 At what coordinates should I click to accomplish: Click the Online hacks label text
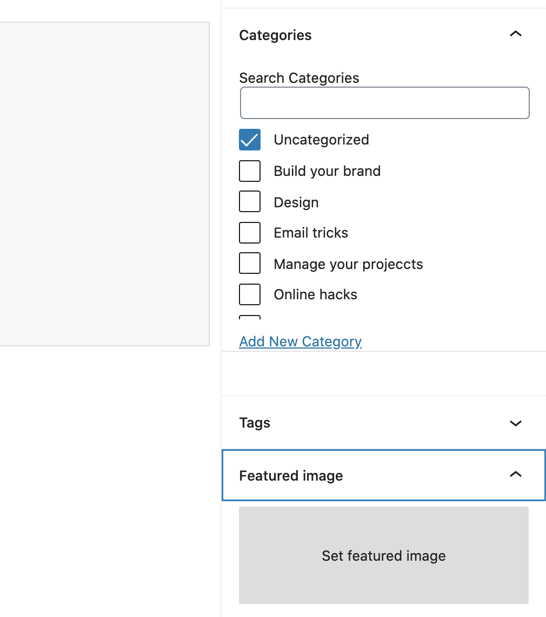[x=315, y=294]
